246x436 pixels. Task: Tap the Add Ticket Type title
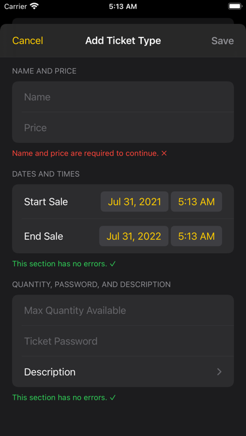coord(123,41)
